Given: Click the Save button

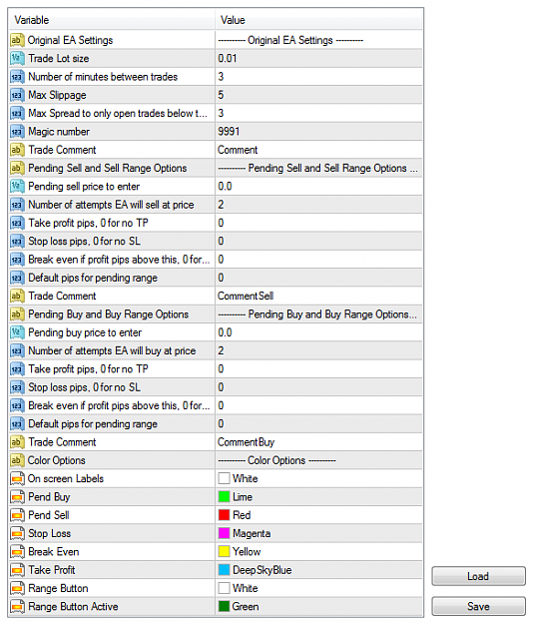Looking at the screenshot, I should pos(478,606).
